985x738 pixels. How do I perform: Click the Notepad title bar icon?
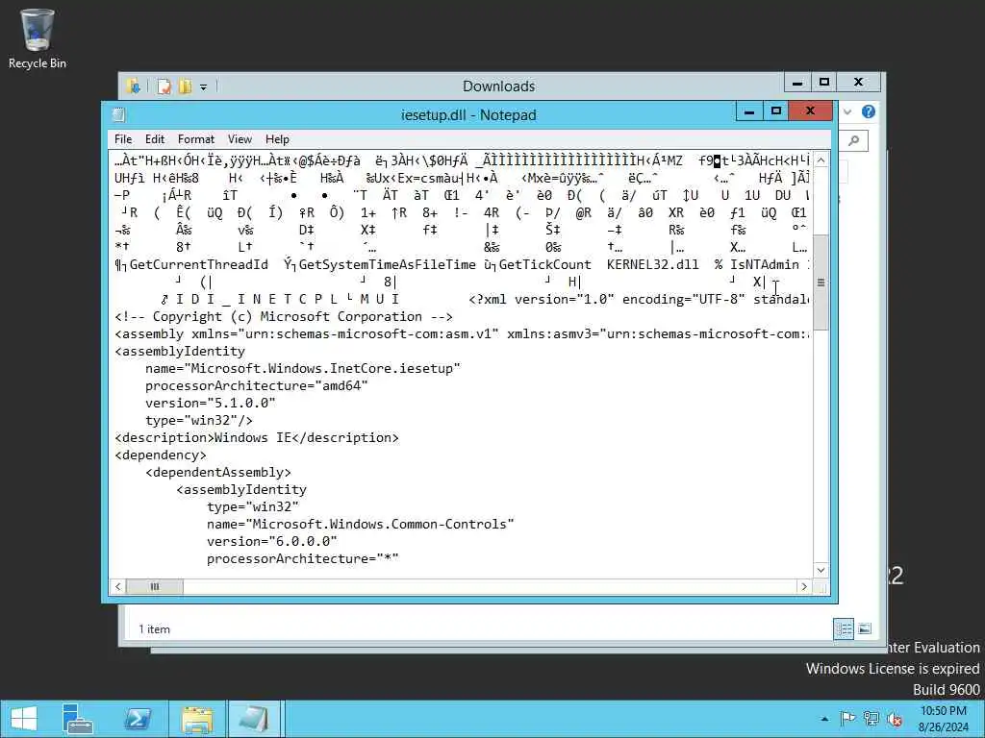(x=118, y=115)
